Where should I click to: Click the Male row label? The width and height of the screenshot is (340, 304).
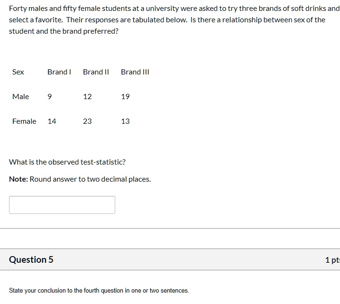point(20,96)
